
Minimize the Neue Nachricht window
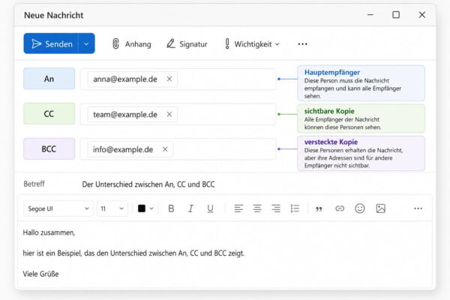(x=370, y=15)
